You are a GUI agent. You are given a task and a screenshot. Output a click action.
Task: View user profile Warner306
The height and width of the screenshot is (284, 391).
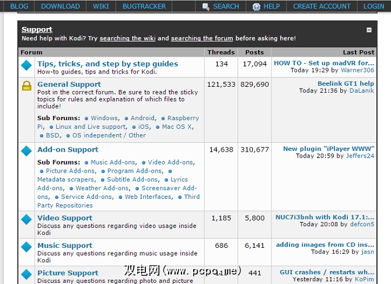(357, 70)
